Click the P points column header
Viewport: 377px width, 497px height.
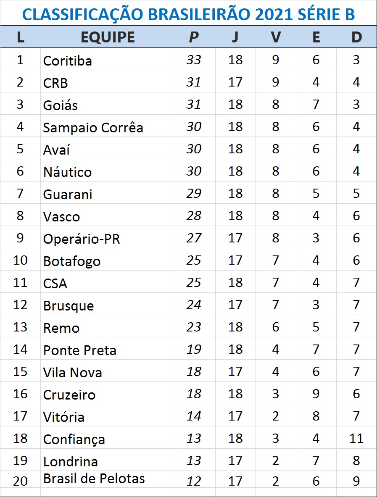193,37
